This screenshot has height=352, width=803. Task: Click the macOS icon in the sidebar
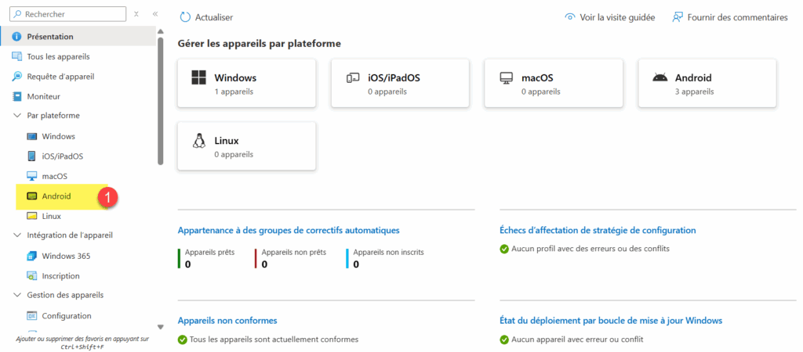pos(31,176)
